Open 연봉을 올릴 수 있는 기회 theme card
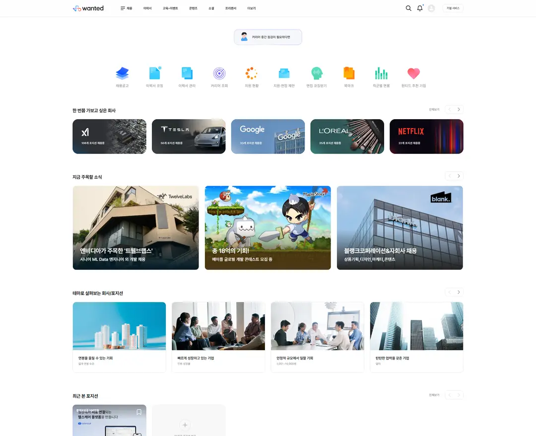This screenshot has height=436, width=536. 119,337
